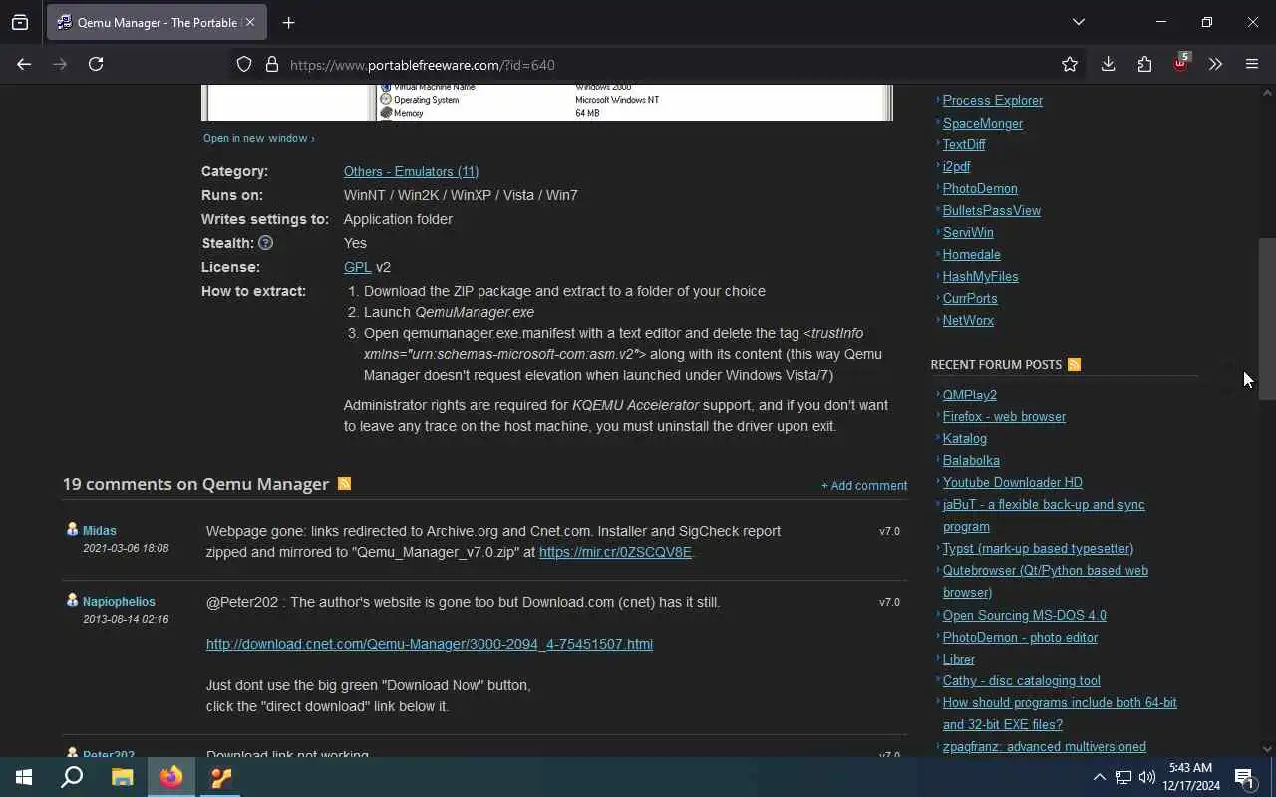The height and width of the screenshot is (797, 1276).
Task: Click the Add comment link
Action: point(864,486)
